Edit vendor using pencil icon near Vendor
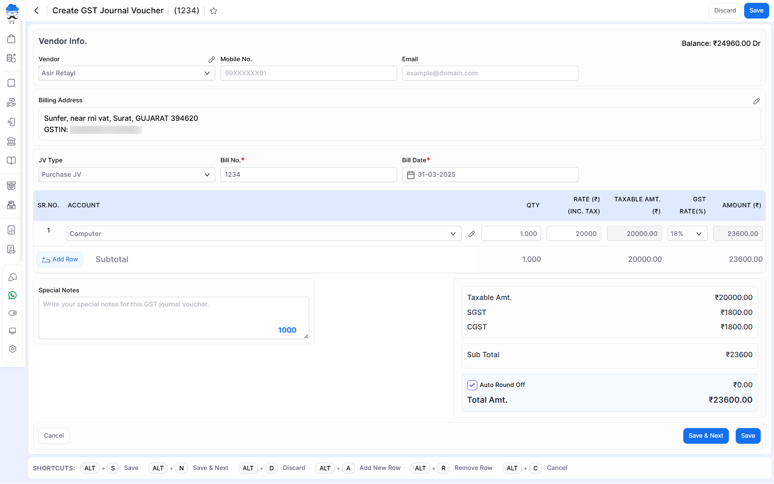The image size is (774, 484). tap(212, 59)
